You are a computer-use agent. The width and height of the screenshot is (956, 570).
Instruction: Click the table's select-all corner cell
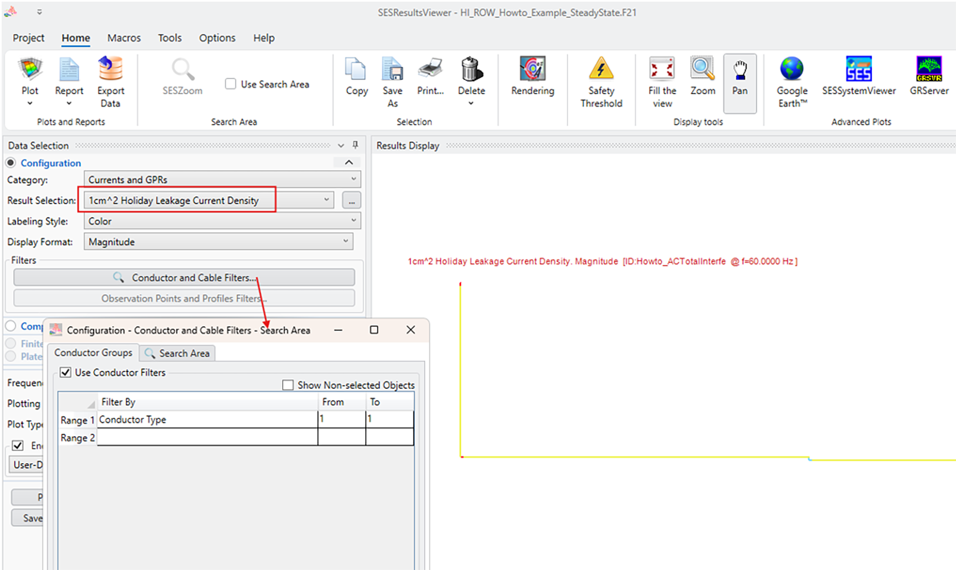pyautogui.click(x=77, y=402)
